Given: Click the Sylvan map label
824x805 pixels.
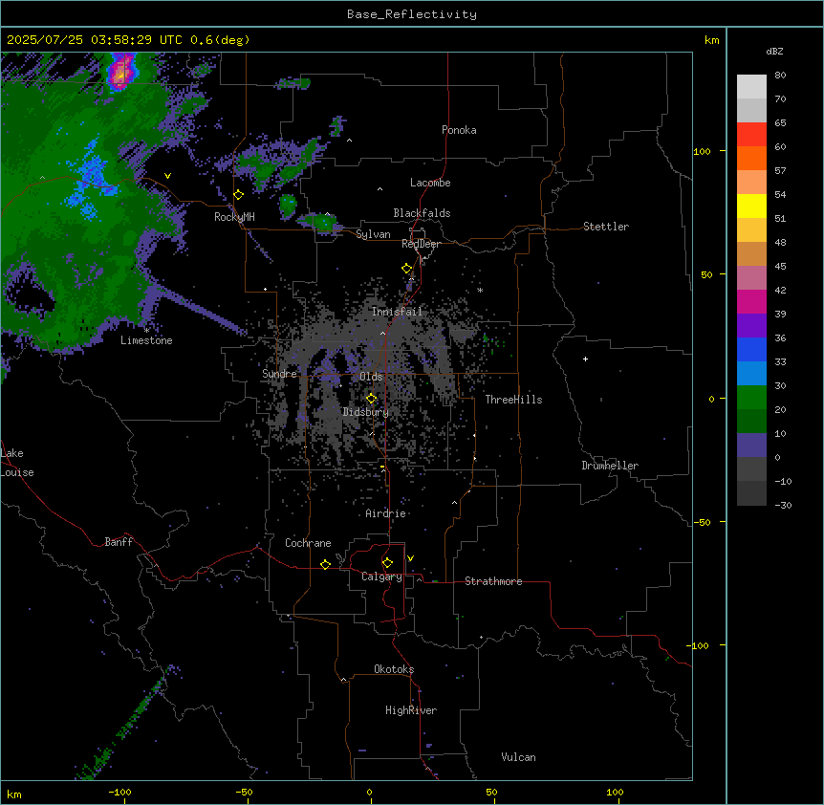Looking at the screenshot, I should pyautogui.click(x=373, y=234).
